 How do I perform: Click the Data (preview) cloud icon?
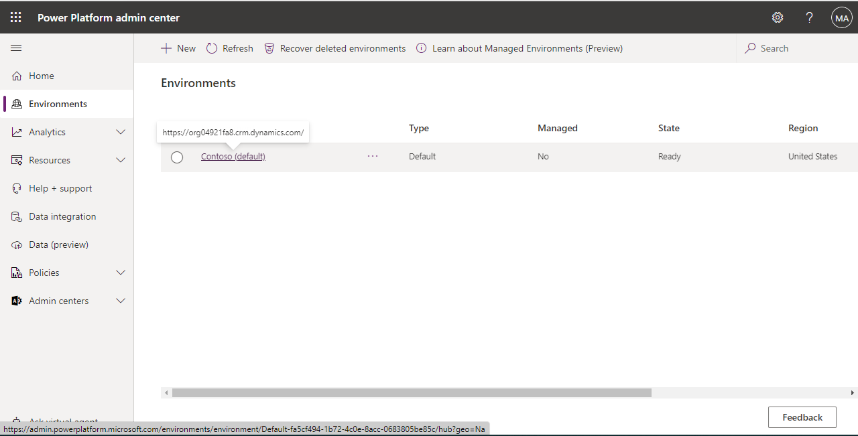pos(17,244)
